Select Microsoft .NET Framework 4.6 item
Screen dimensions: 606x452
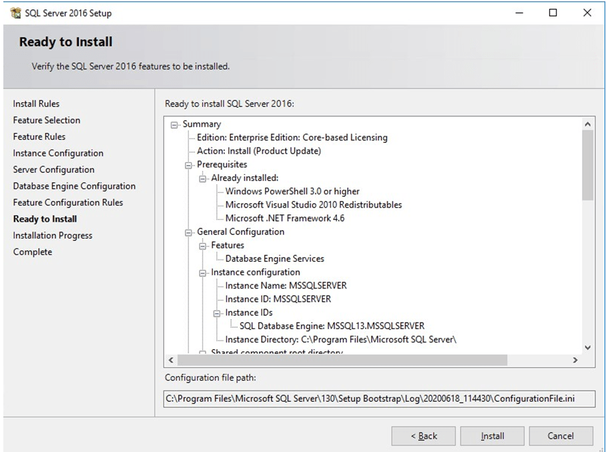284,218
